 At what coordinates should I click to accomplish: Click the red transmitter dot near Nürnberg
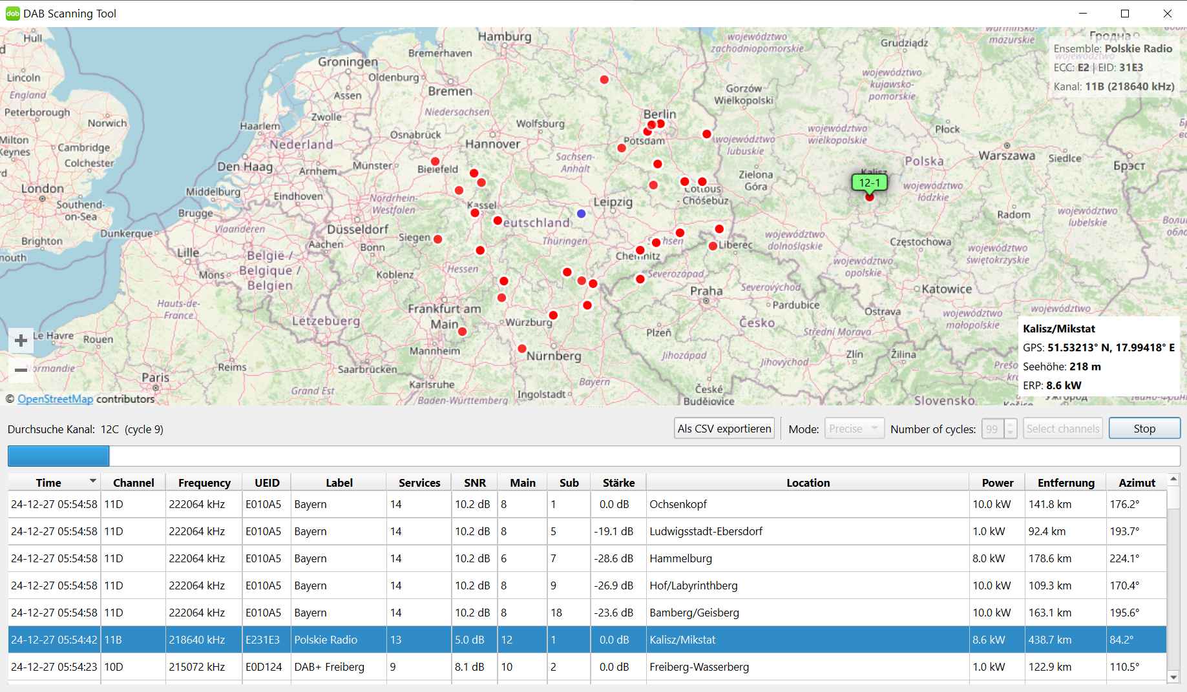point(521,349)
